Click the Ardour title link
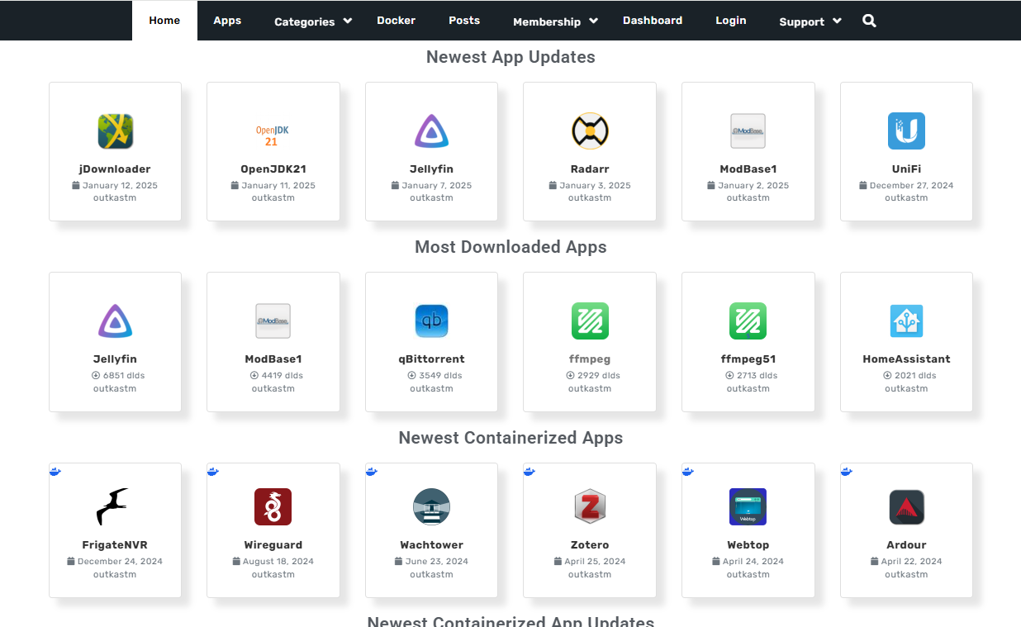The width and height of the screenshot is (1021, 627). click(x=906, y=545)
